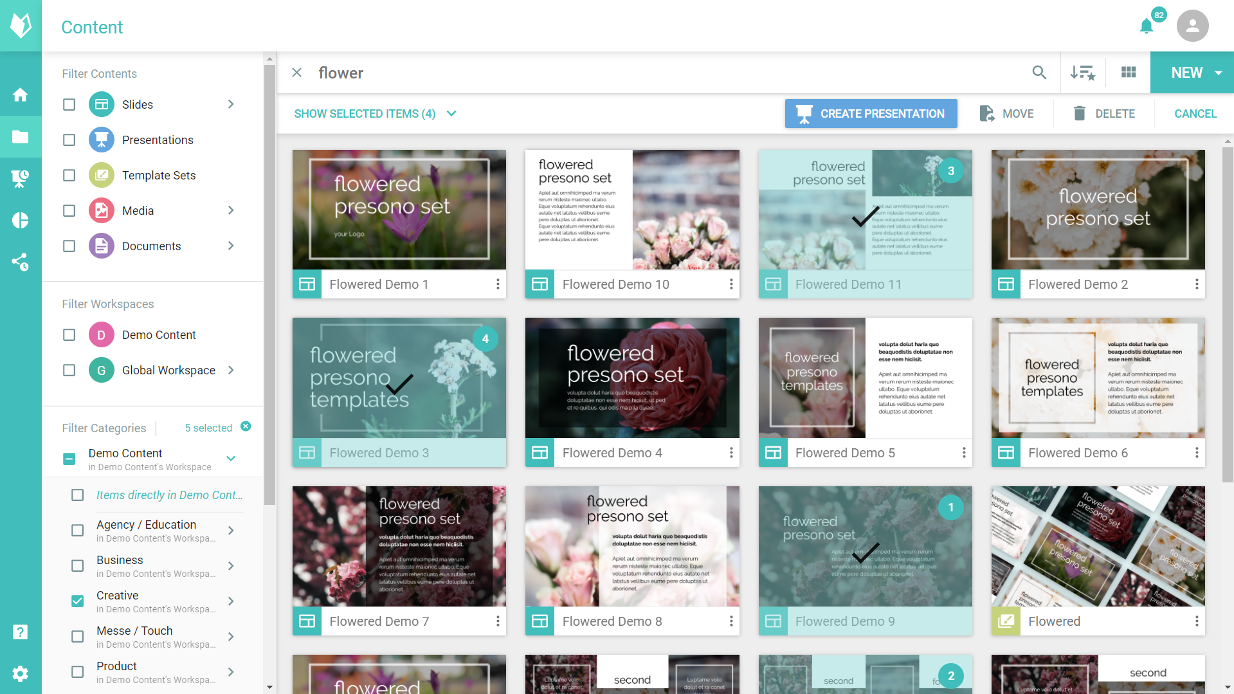Cancel the current selection

[x=1195, y=114]
